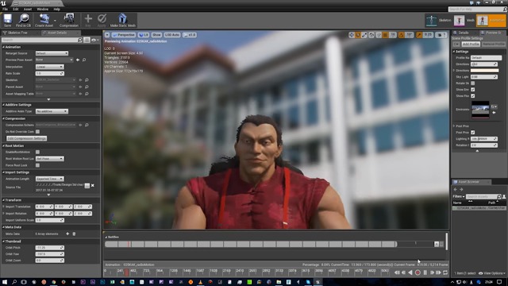
Task: Open the camera speed setting in viewport
Action: (441, 35)
